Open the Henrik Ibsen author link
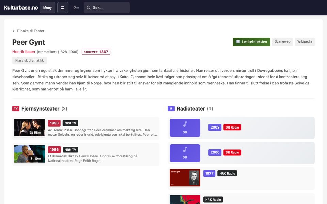The width and height of the screenshot is (327, 204). coord(24,52)
